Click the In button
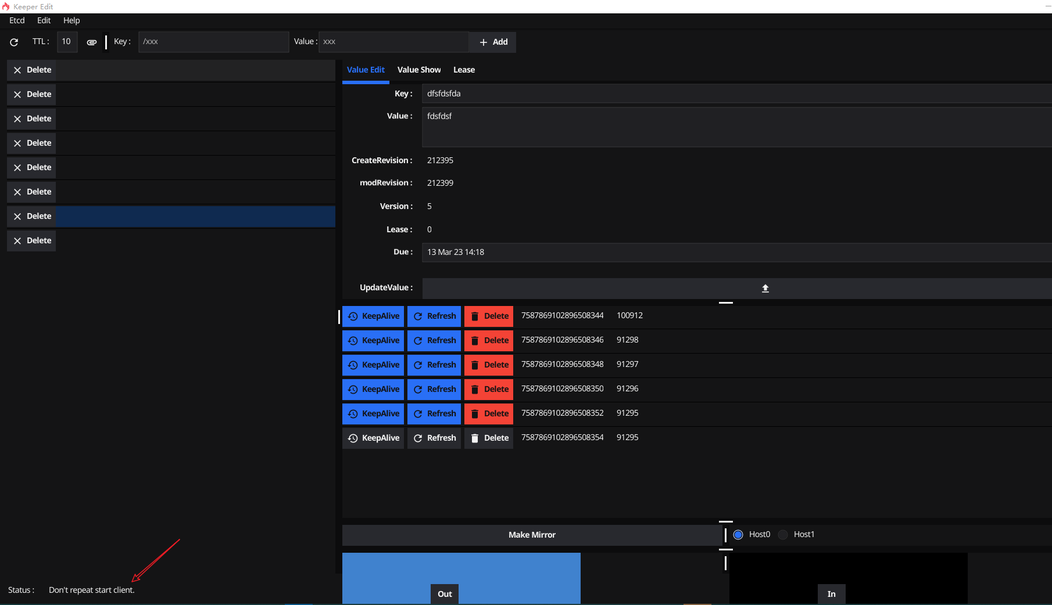The image size is (1052, 605). click(831, 594)
